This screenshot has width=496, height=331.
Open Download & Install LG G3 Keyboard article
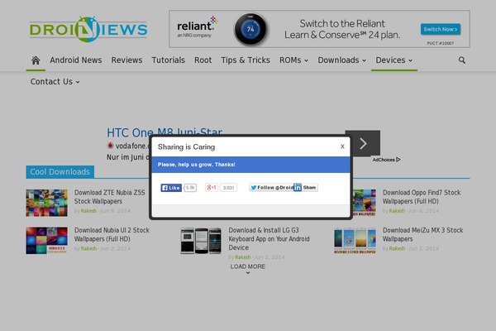click(x=269, y=239)
